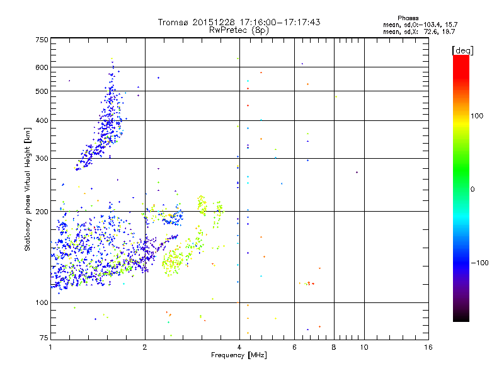Click the colorbar '-100' tick label

click(x=480, y=263)
